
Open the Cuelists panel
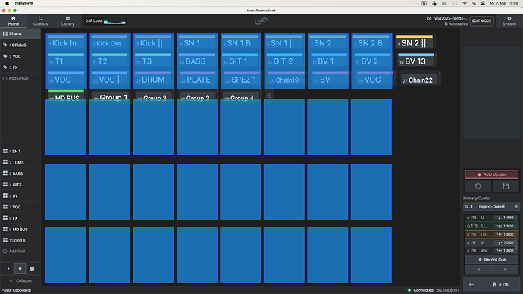[x=40, y=21]
